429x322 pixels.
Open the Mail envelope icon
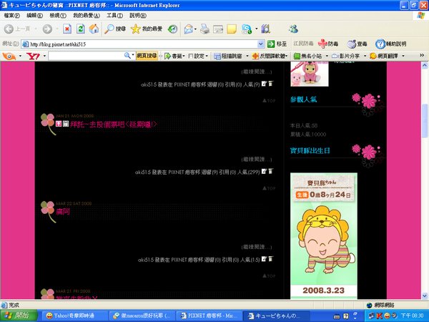188,29
